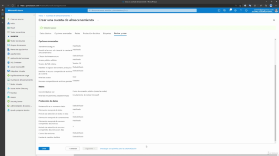Open Máquinas virtuales icon
279x156 pixels.
8,71
